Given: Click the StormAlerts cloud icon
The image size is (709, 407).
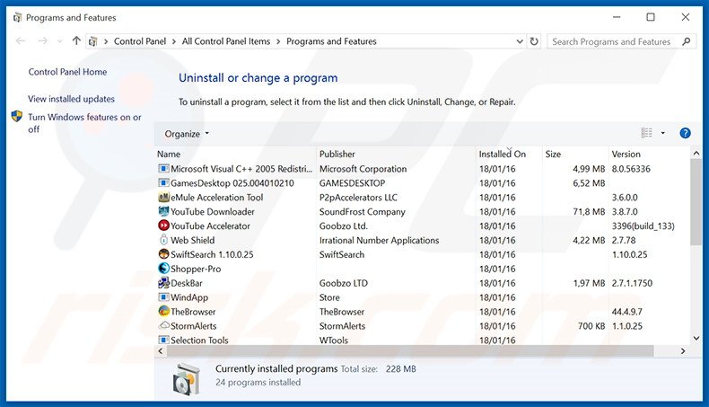Looking at the screenshot, I should [163, 325].
